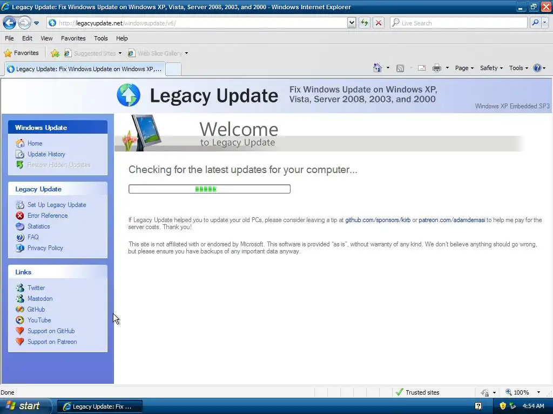This screenshot has width=553, height=414.
Task: Open the recent pages dropdown arrow
Action: click(x=36, y=23)
